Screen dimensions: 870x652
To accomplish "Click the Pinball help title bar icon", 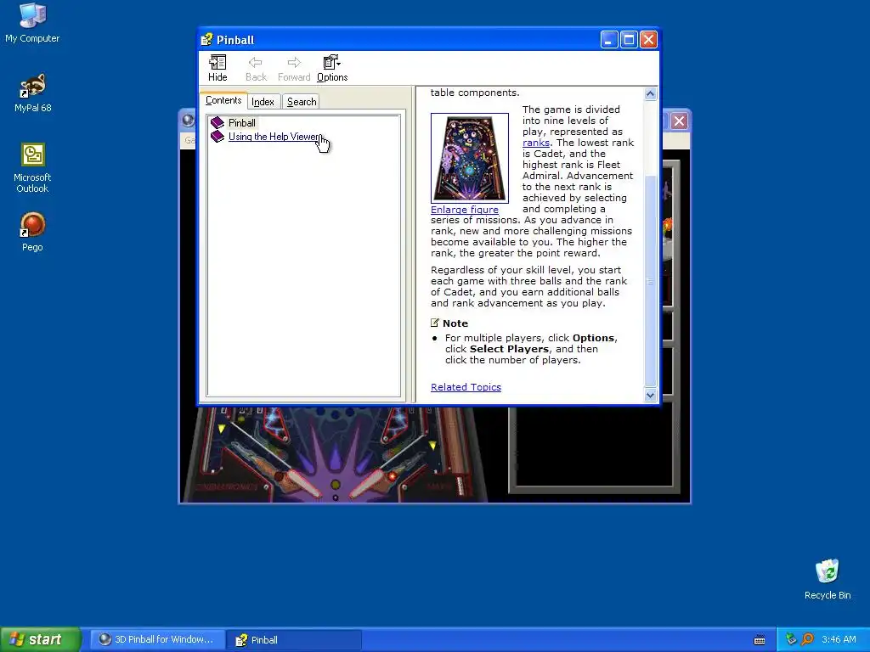I will pos(207,39).
